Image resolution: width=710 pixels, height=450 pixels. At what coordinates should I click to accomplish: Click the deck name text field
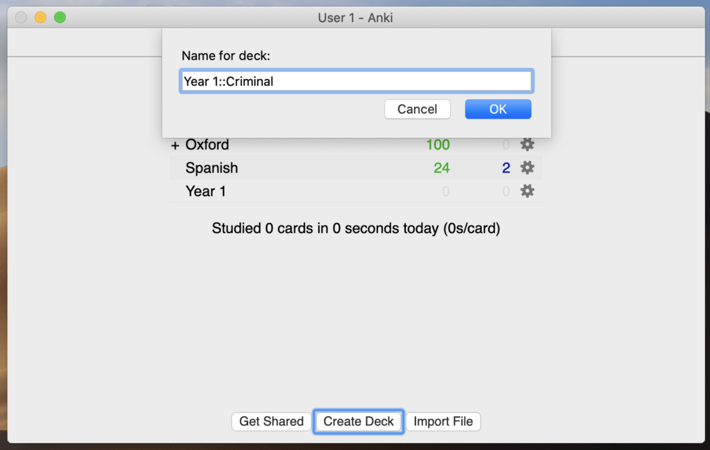click(x=356, y=81)
